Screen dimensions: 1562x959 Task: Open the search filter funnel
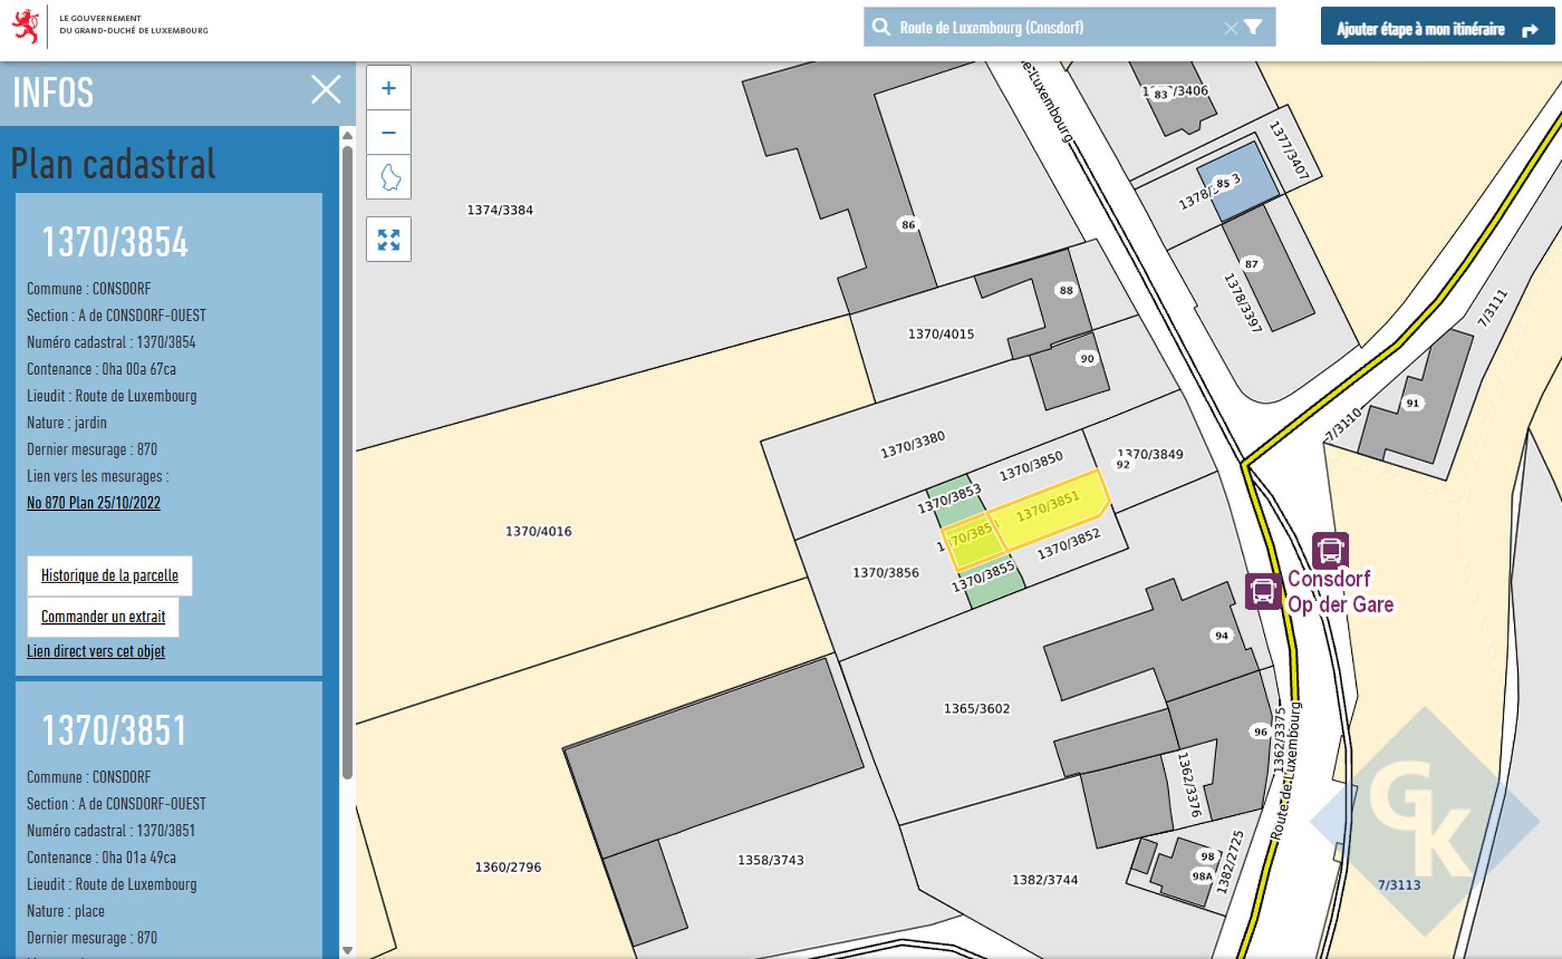coord(1254,28)
